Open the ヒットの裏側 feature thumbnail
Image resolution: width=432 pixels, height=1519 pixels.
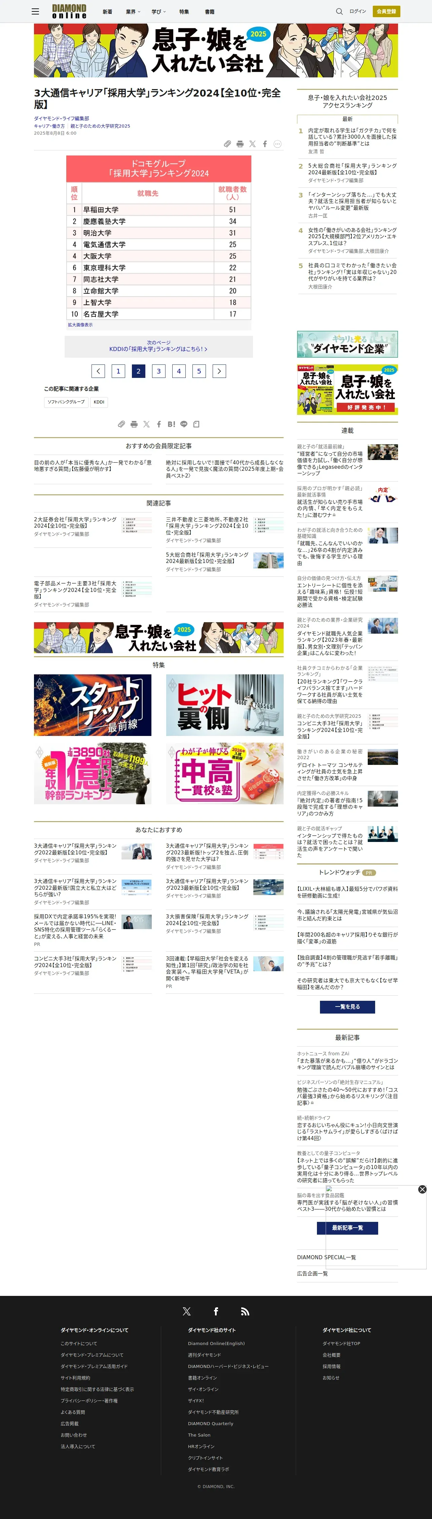[x=224, y=705]
